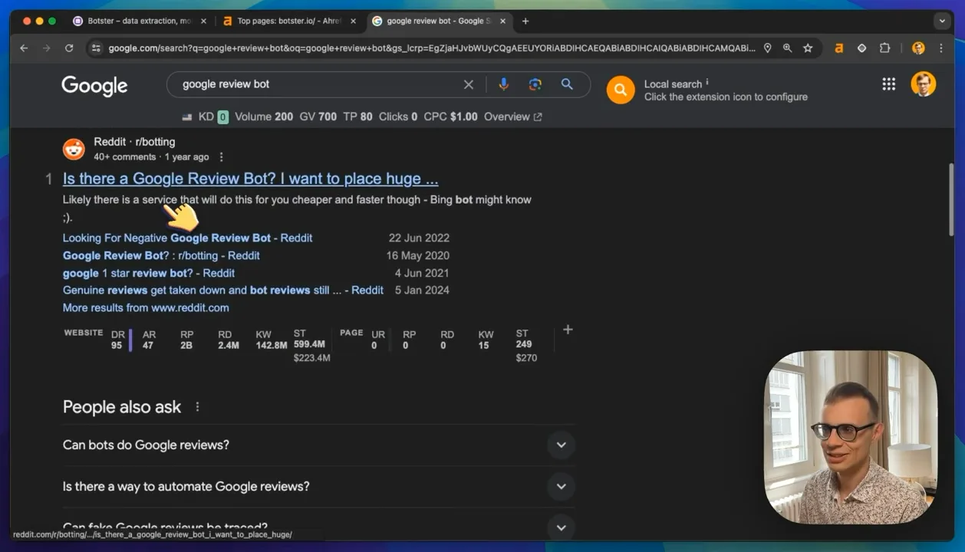Viewport: 965px width, 552px height.
Task: Click the location icon in the address bar
Action: pyautogui.click(x=767, y=48)
